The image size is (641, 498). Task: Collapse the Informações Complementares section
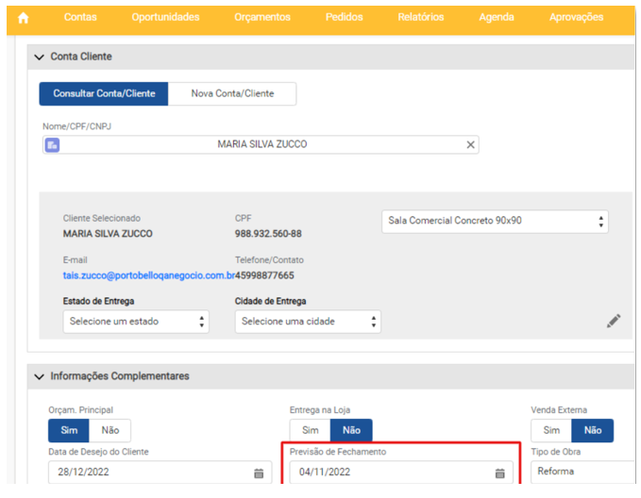tap(39, 376)
